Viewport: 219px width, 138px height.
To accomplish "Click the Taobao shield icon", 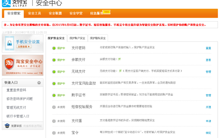I will point(9,64).
